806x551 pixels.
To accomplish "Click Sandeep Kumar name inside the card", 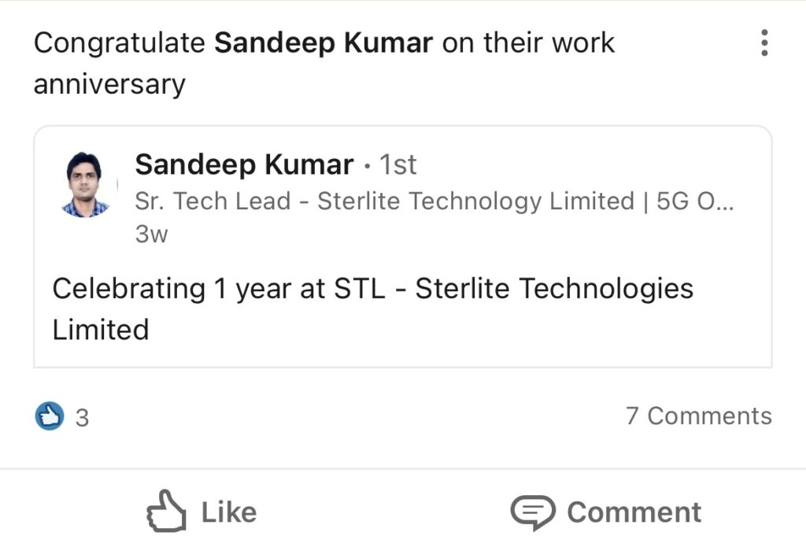I will click(x=244, y=165).
